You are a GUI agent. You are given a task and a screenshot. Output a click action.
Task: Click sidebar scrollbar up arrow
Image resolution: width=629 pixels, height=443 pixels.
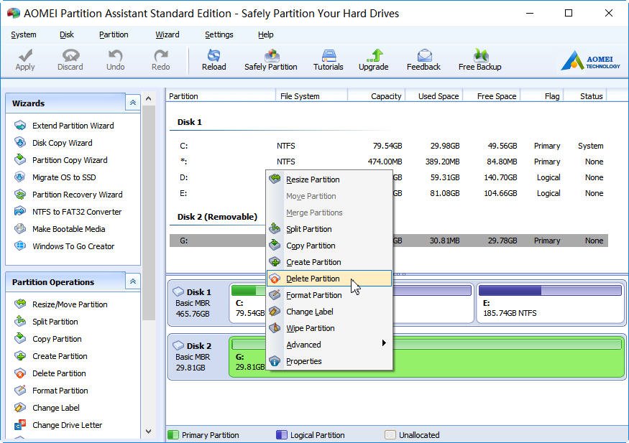(x=148, y=98)
